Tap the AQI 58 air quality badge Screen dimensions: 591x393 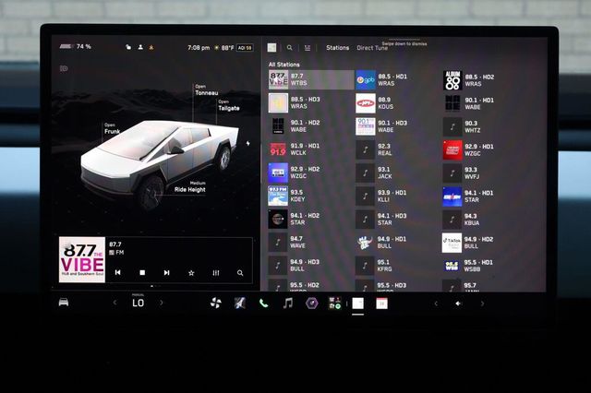245,48
